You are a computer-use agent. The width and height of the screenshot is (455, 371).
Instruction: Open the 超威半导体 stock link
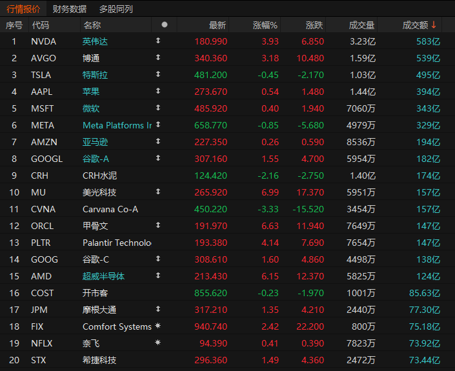(x=103, y=276)
